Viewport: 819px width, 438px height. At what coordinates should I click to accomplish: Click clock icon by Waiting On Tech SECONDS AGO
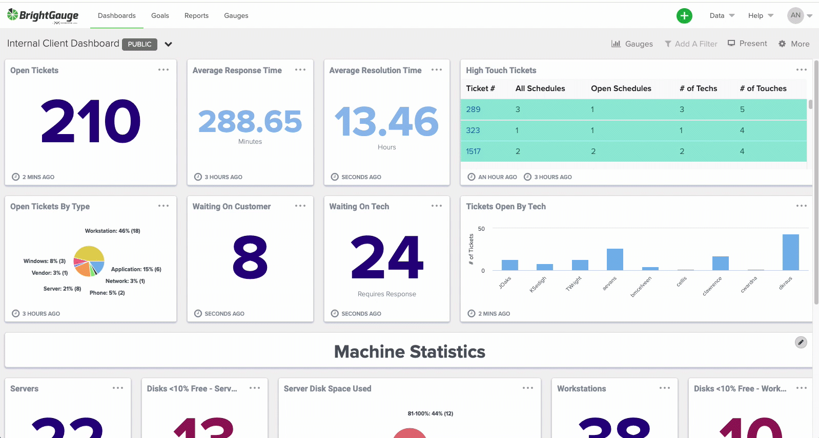click(x=335, y=313)
